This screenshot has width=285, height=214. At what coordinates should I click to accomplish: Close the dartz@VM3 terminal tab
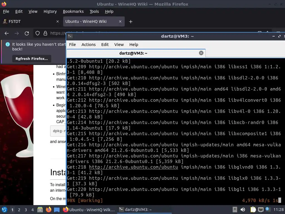pyautogui.click(x=201, y=53)
